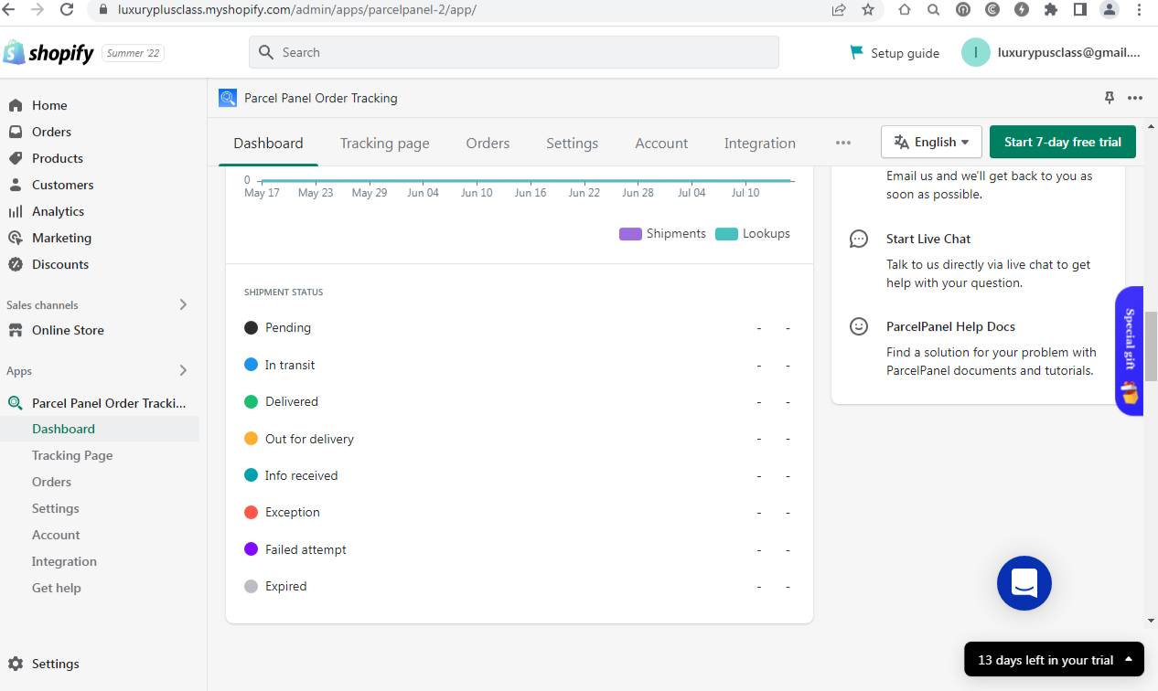This screenshot has width=1158, height=691.
Task: Click the Start Live Chat icon
Action: [859, 239]
